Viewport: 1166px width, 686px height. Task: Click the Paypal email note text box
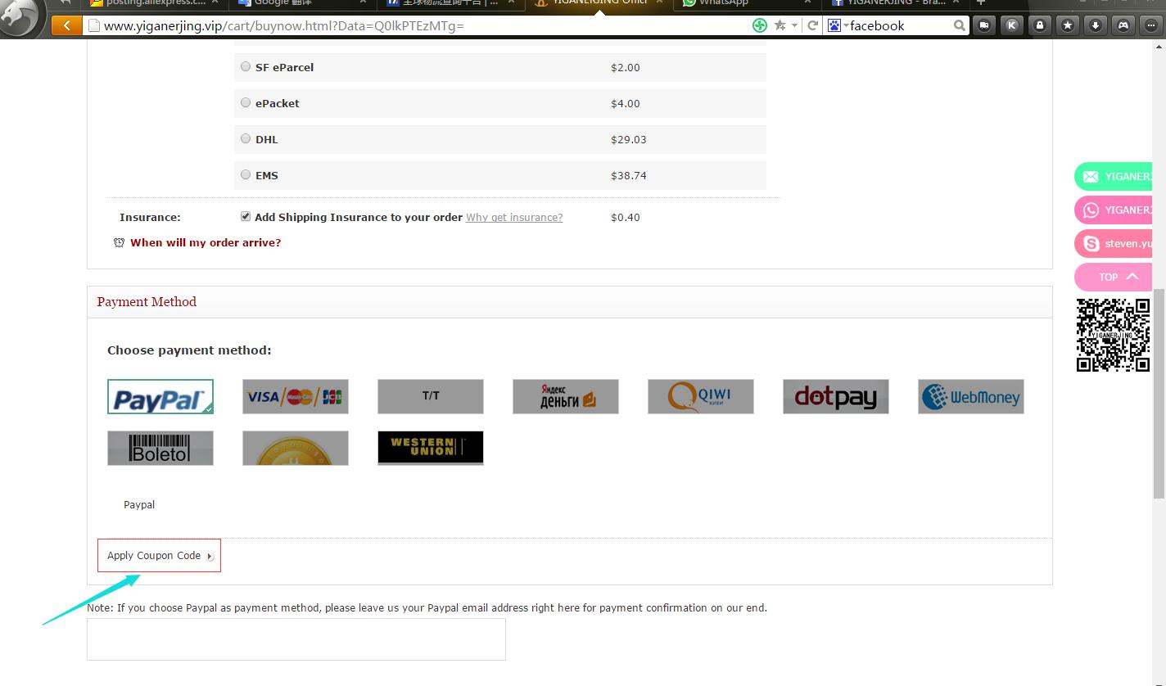(x=296, y=639)
